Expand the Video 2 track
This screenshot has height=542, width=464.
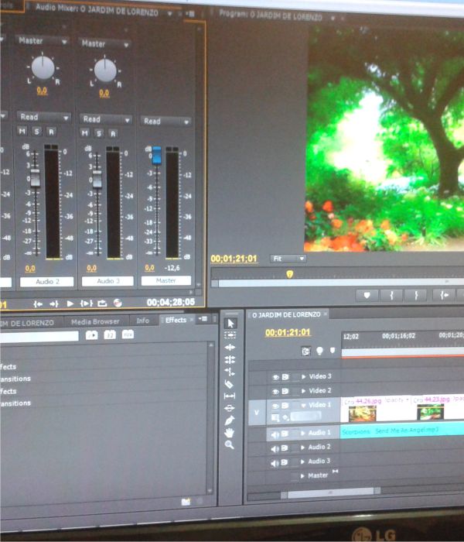[303, 391]
